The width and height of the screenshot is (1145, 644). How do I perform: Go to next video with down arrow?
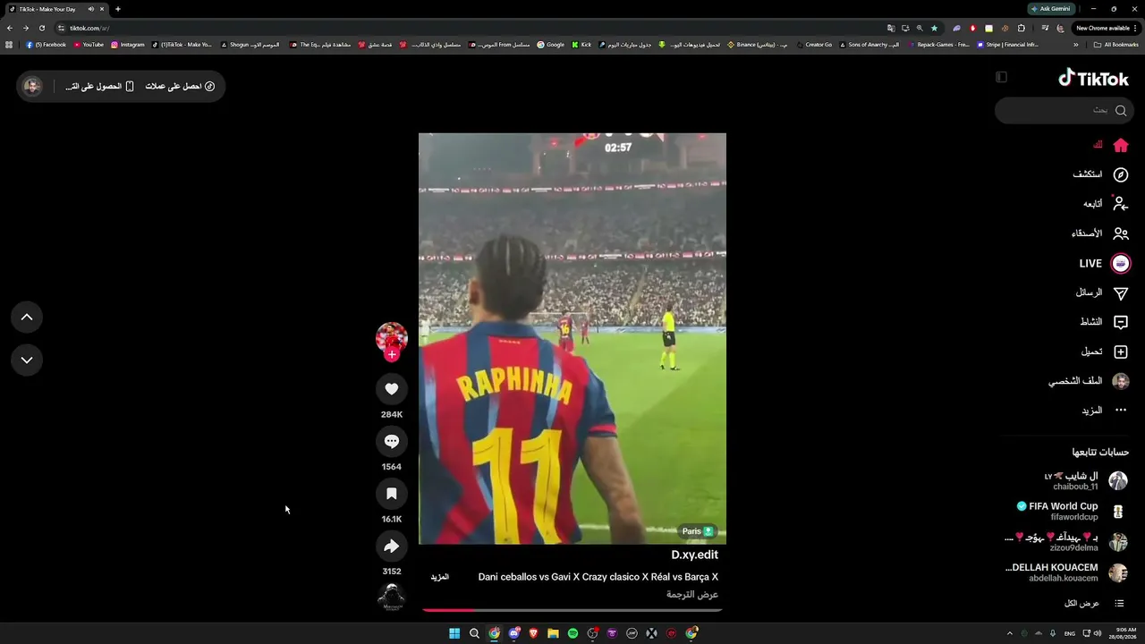click(27, 360)
